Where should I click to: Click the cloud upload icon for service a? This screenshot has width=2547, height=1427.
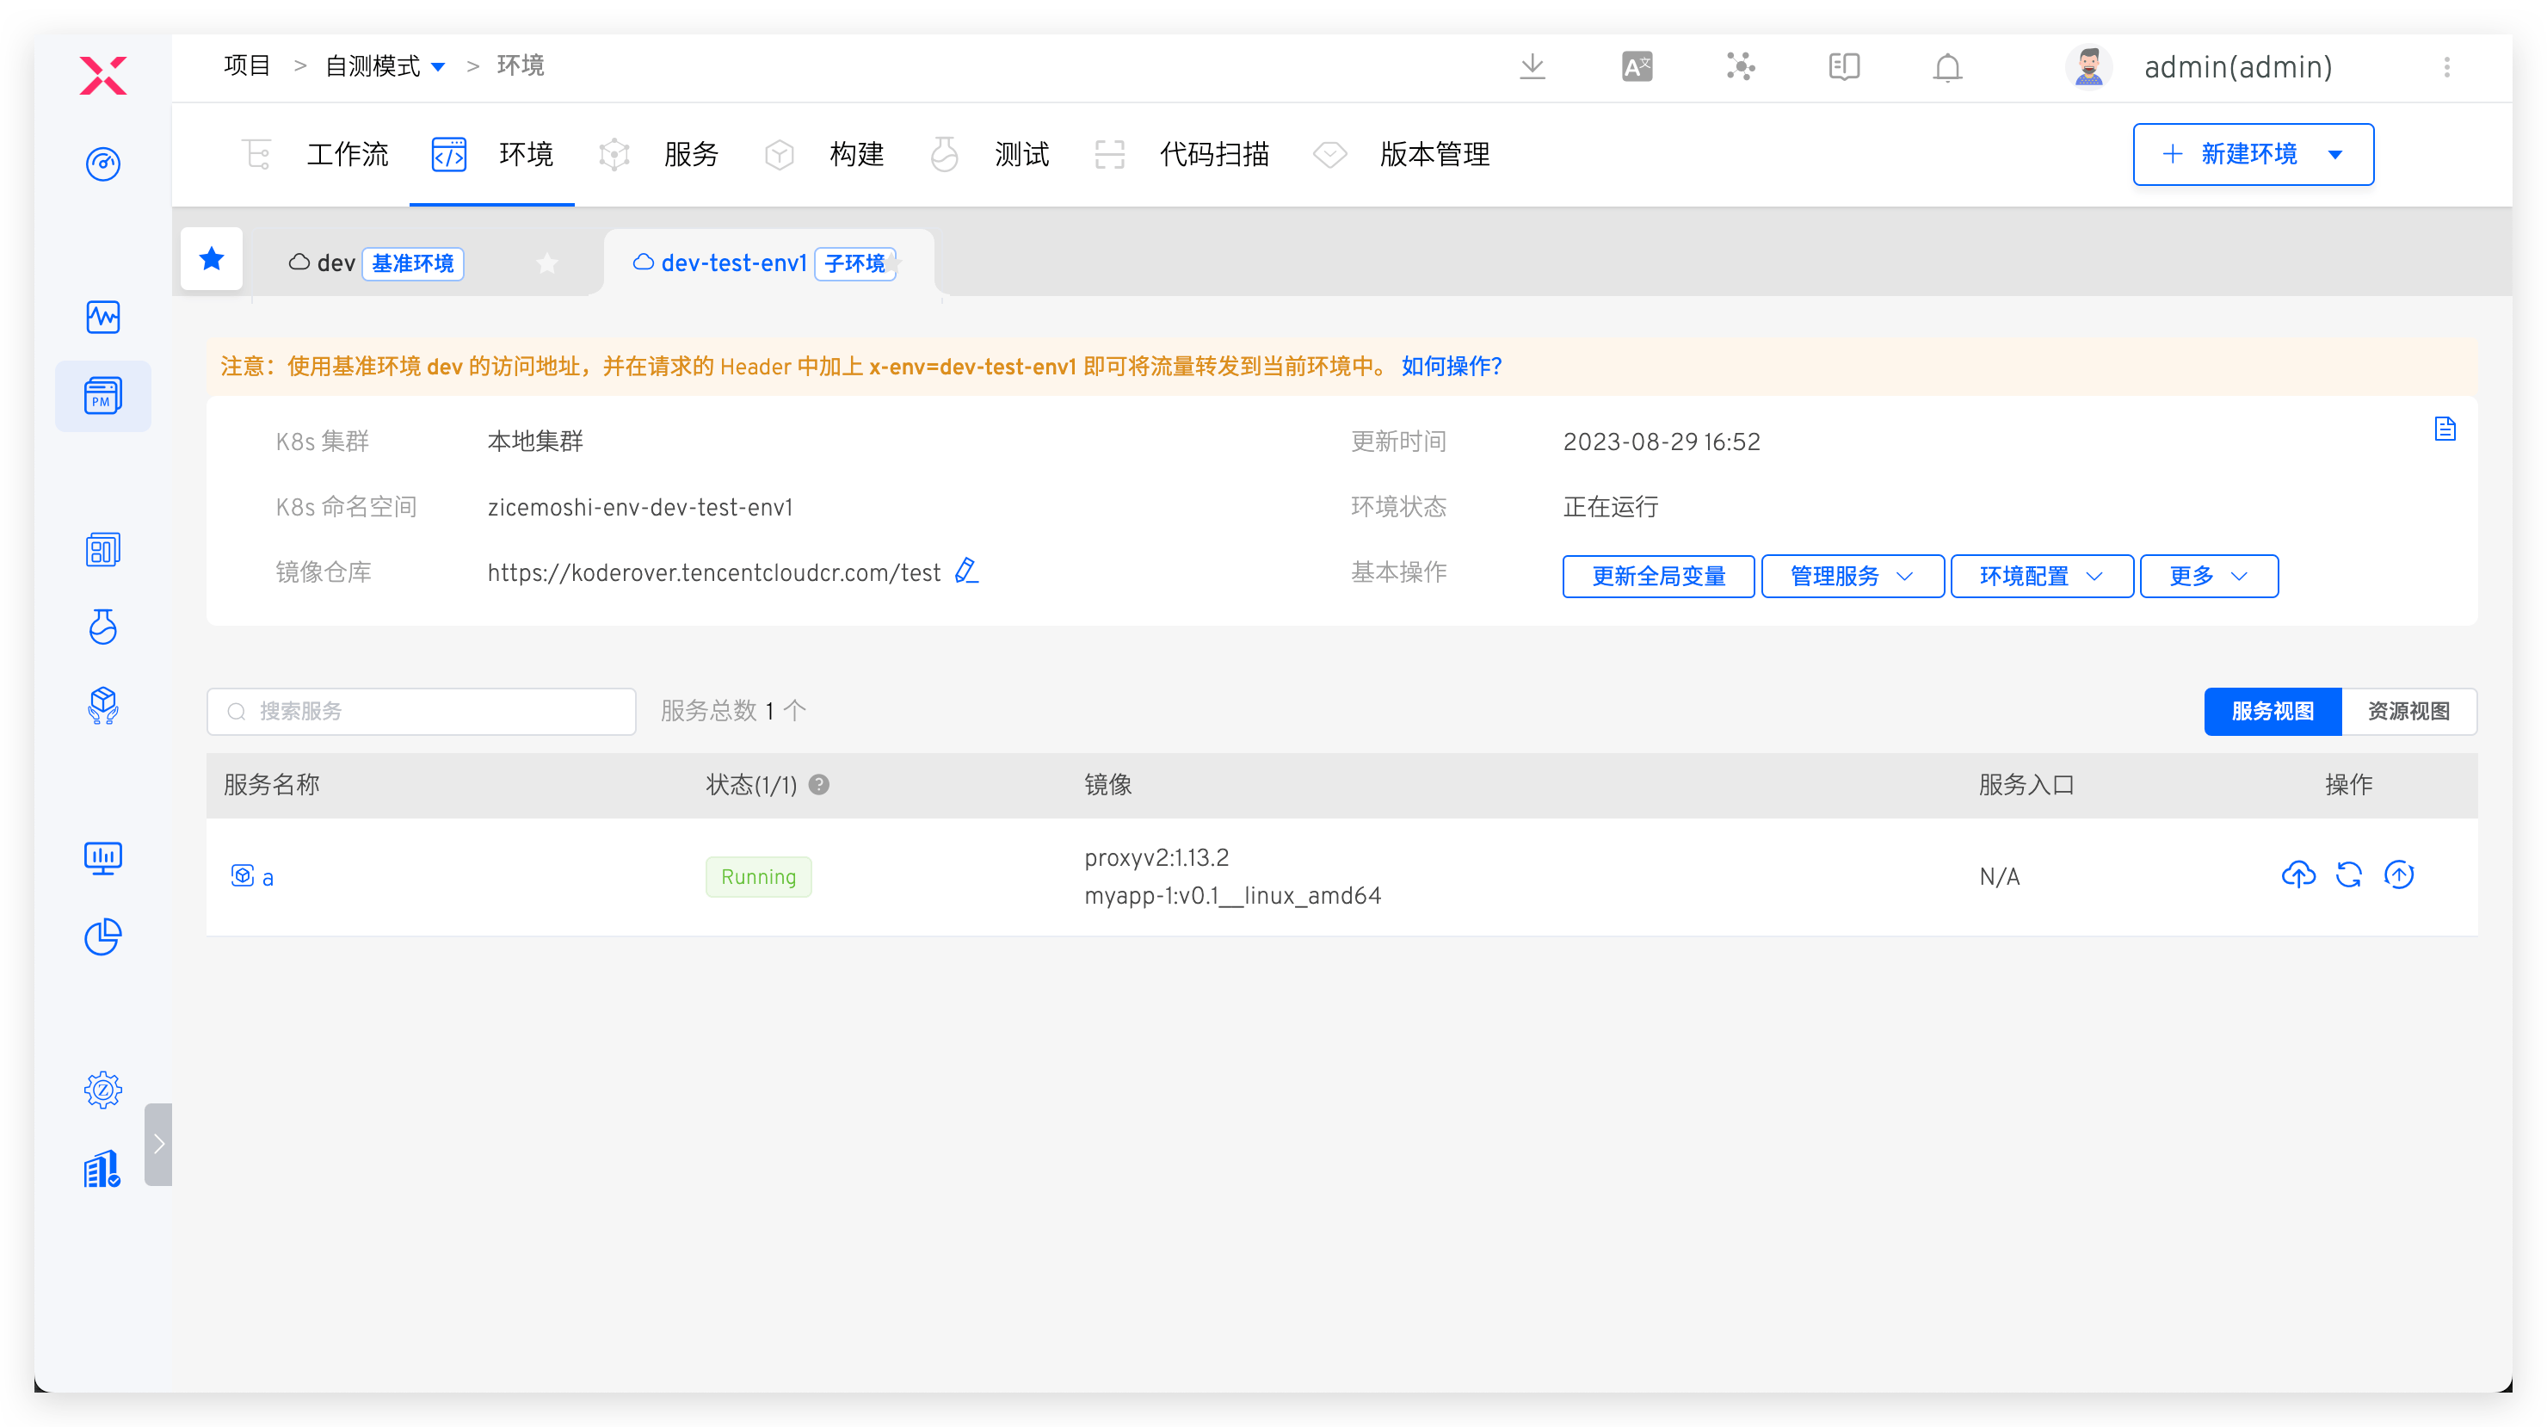(x=2297, y=875)
